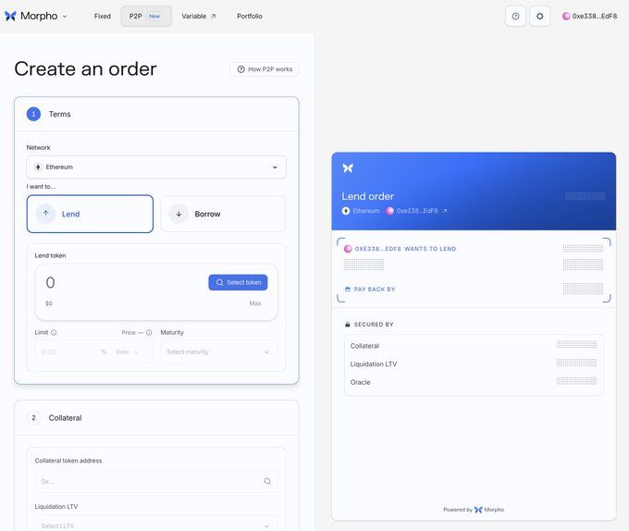The width and height of the screenshot is (629, 531).
Task: Click the Ethereum icon in Network field
Action: pyautogui.click(x=38, y=167)
